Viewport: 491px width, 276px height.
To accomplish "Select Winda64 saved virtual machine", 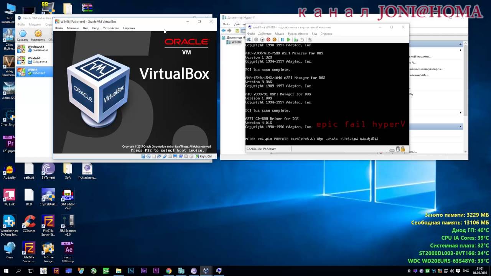I will pos(35,60).
